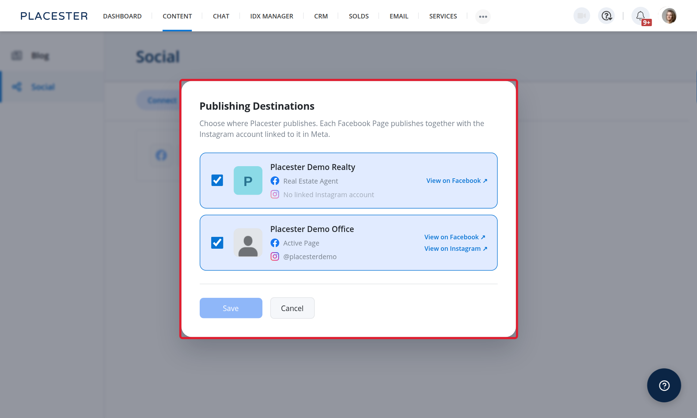The width and height of the screenshot is (697, 418).
Task: Save the publishing destinations
Action: (231, 308)
